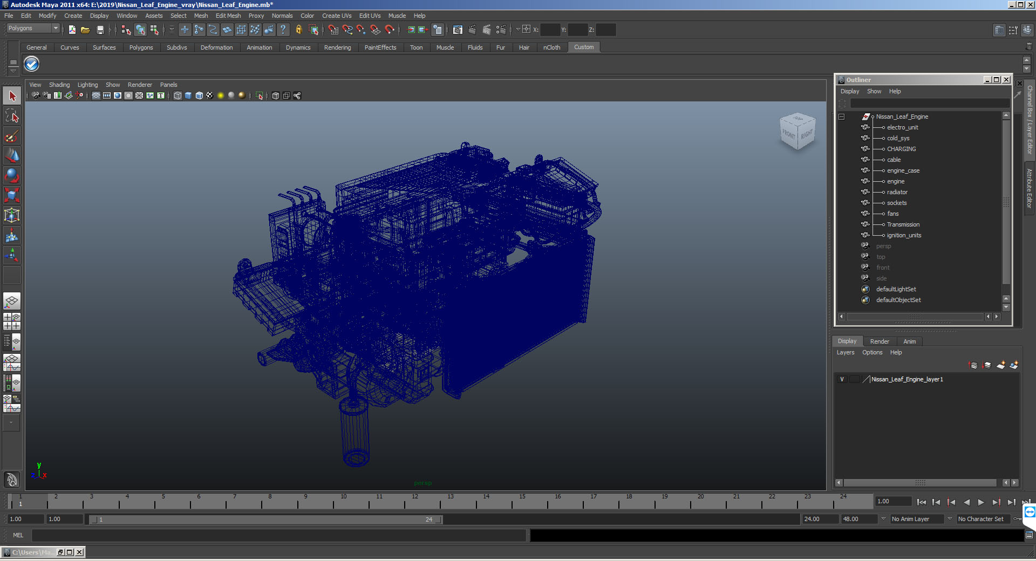
Task: Open the Layers menu in layer editor
Action: point(846,352)
